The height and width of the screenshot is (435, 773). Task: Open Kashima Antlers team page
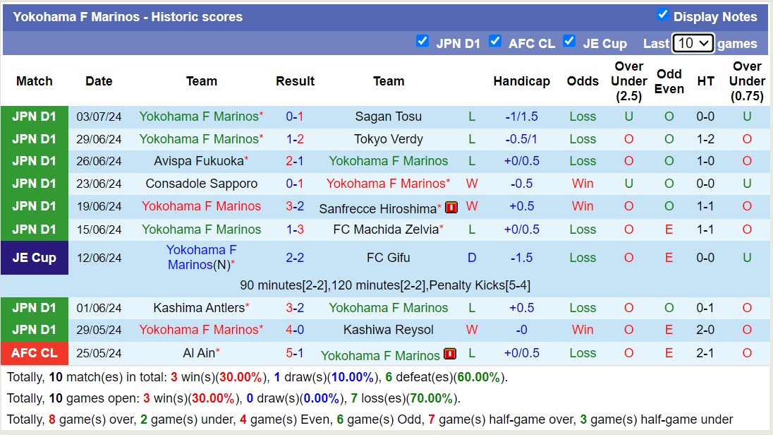click(x=198, y=308)
